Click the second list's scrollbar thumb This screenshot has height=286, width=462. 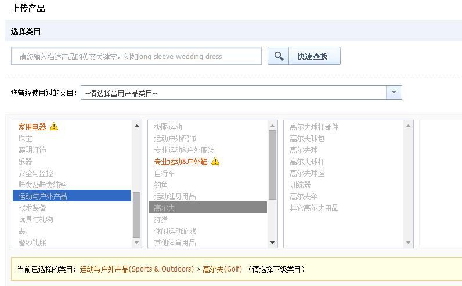[272, 165]
